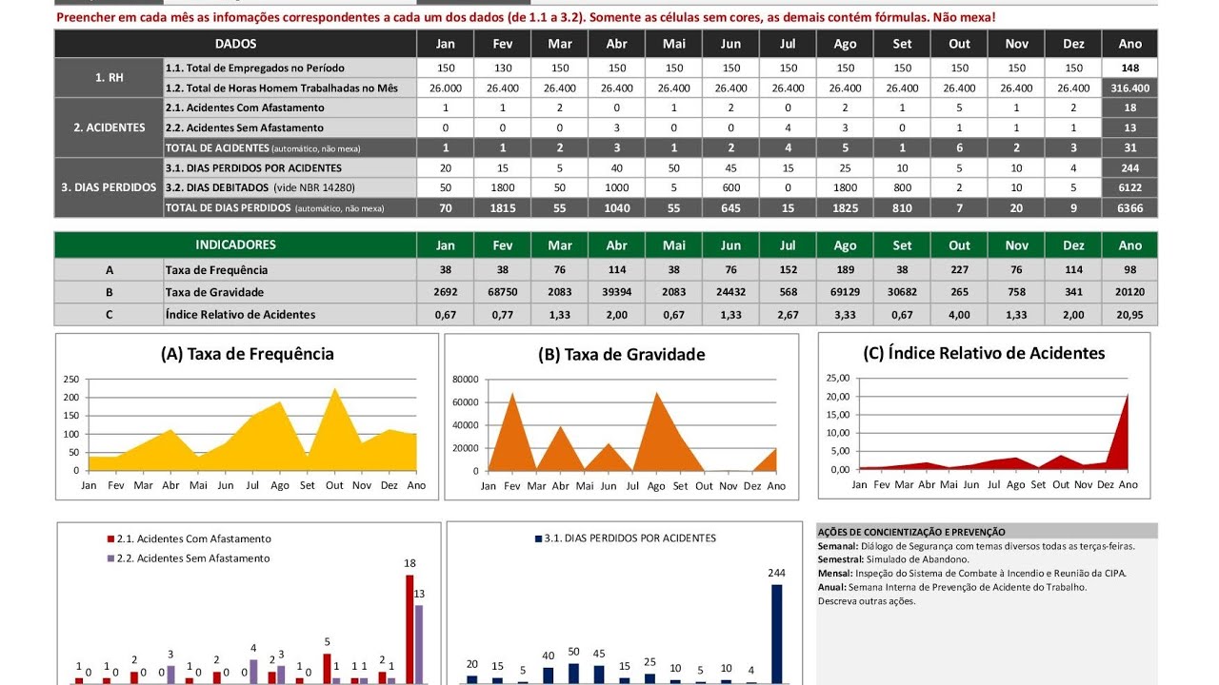Select the 'TOTAL DE ACIDENTES' row label
Viewport: 1219px width, 685px height.
click(x=290, y=147)
